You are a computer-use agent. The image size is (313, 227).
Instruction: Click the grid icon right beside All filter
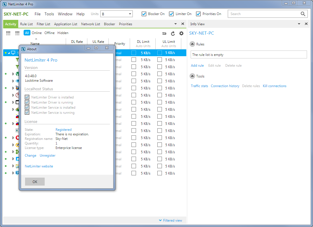tap(17, 33)
